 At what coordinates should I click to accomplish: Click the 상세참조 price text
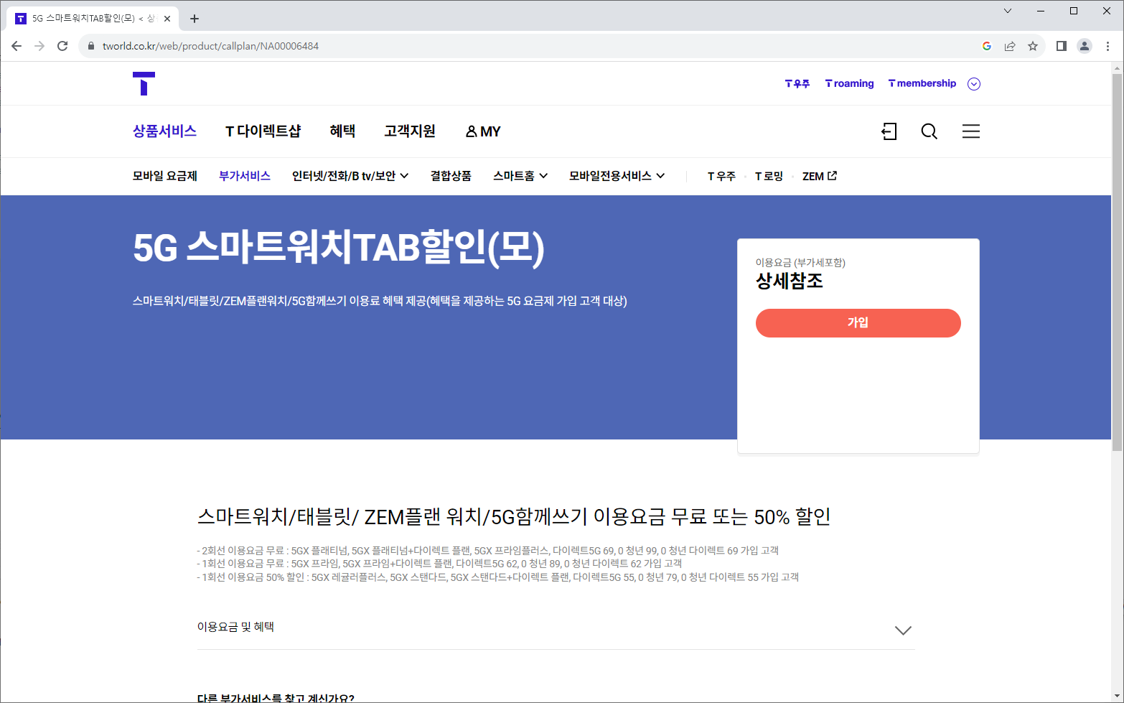(x=790, y=281)
